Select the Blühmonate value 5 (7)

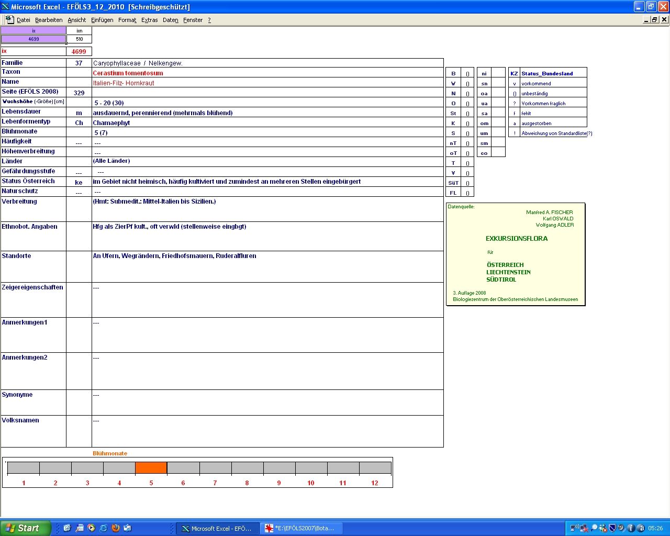(267, 132)
